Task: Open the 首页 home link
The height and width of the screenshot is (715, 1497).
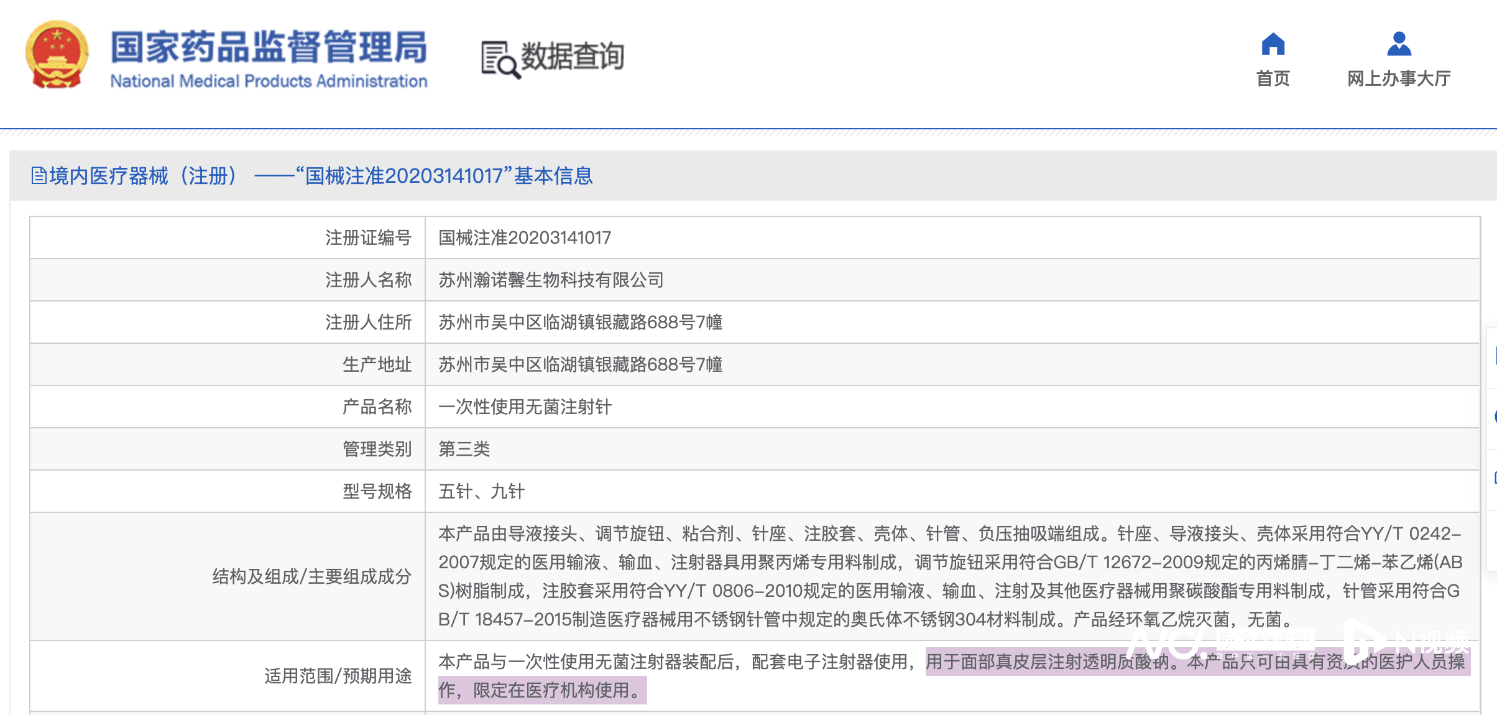Action: (x=1273, y=79)
